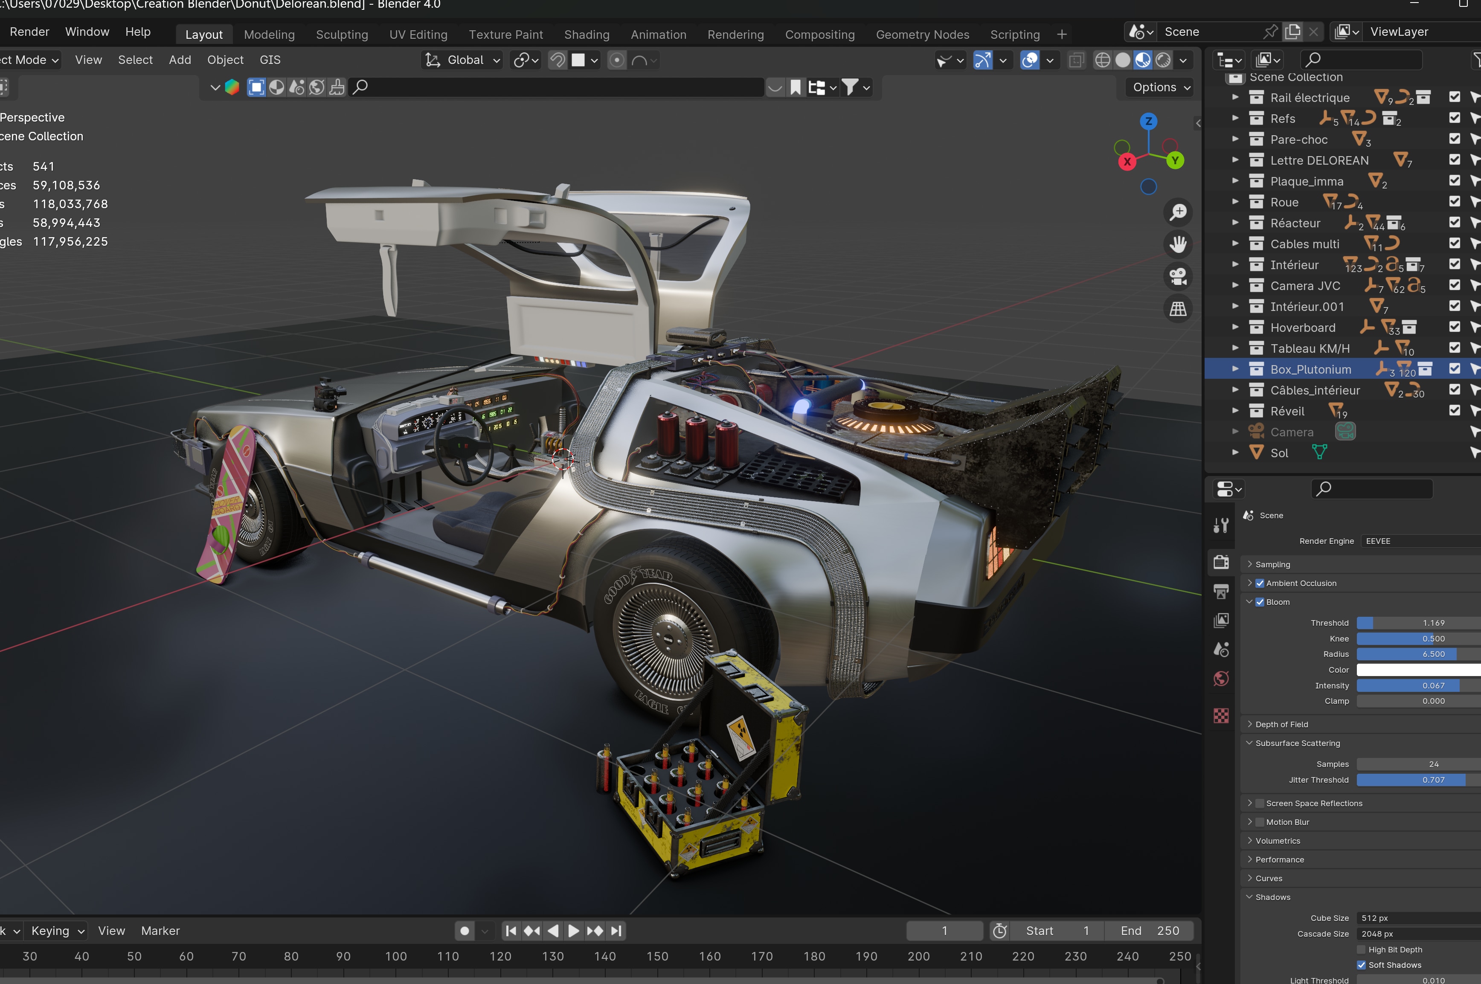Viewport: 1481px width, 984px height.
Task: Enable Motion Blur checkbox
Action: [1260, 822]
